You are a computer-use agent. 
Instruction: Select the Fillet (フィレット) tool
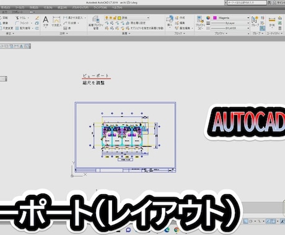click(22, 23)
